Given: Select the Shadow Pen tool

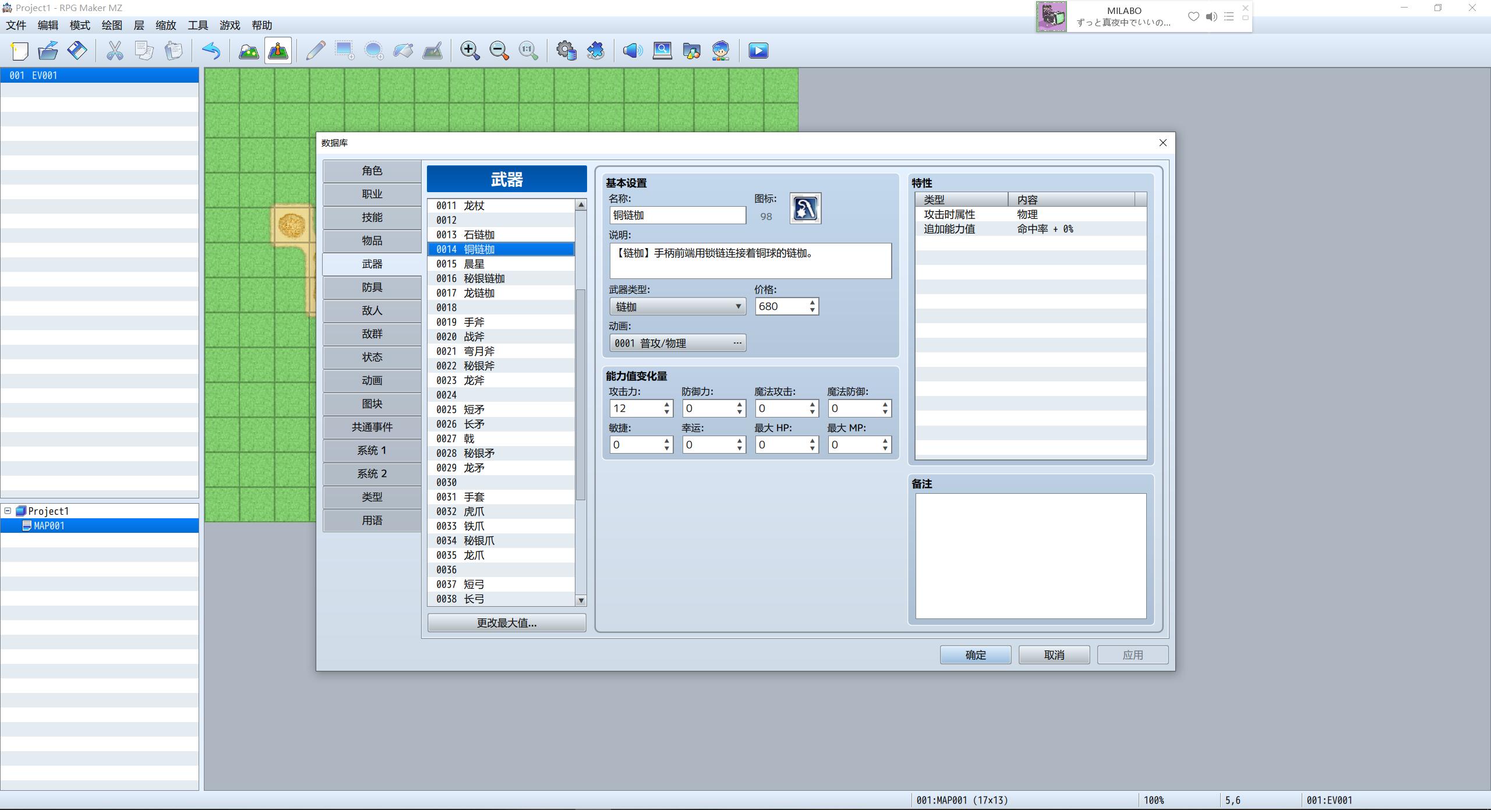Looking at the screenshot, I should (x=432, y=51).
